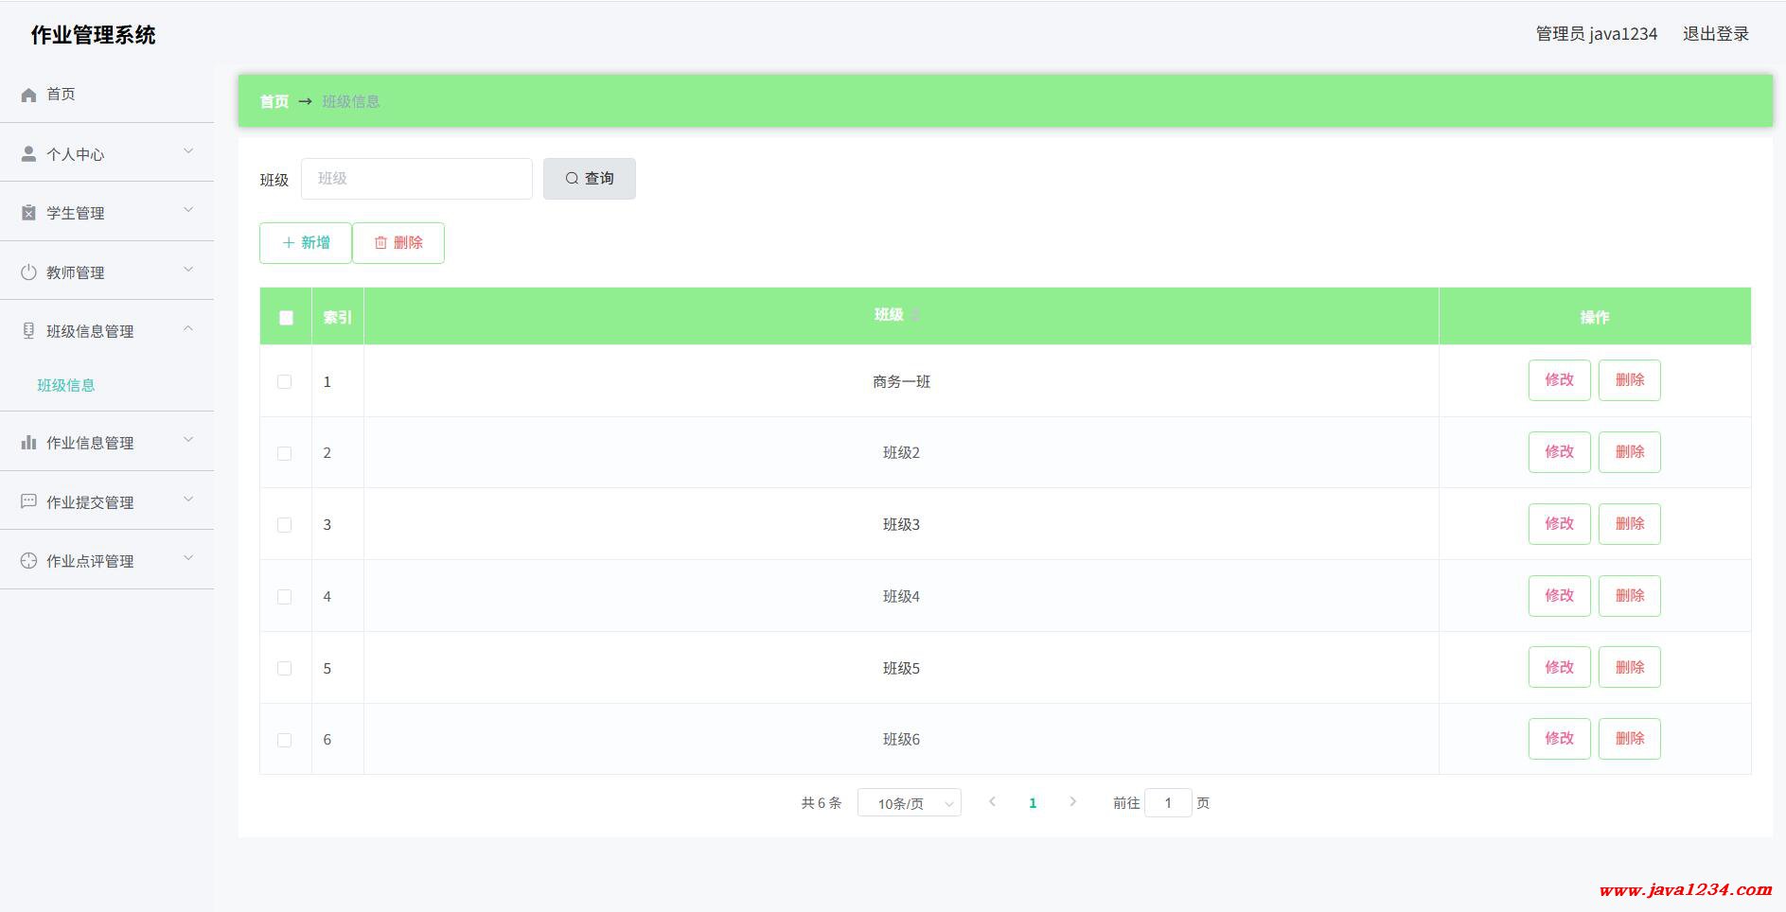Expand the 学生管理 menu chevron

click(187, 210)
